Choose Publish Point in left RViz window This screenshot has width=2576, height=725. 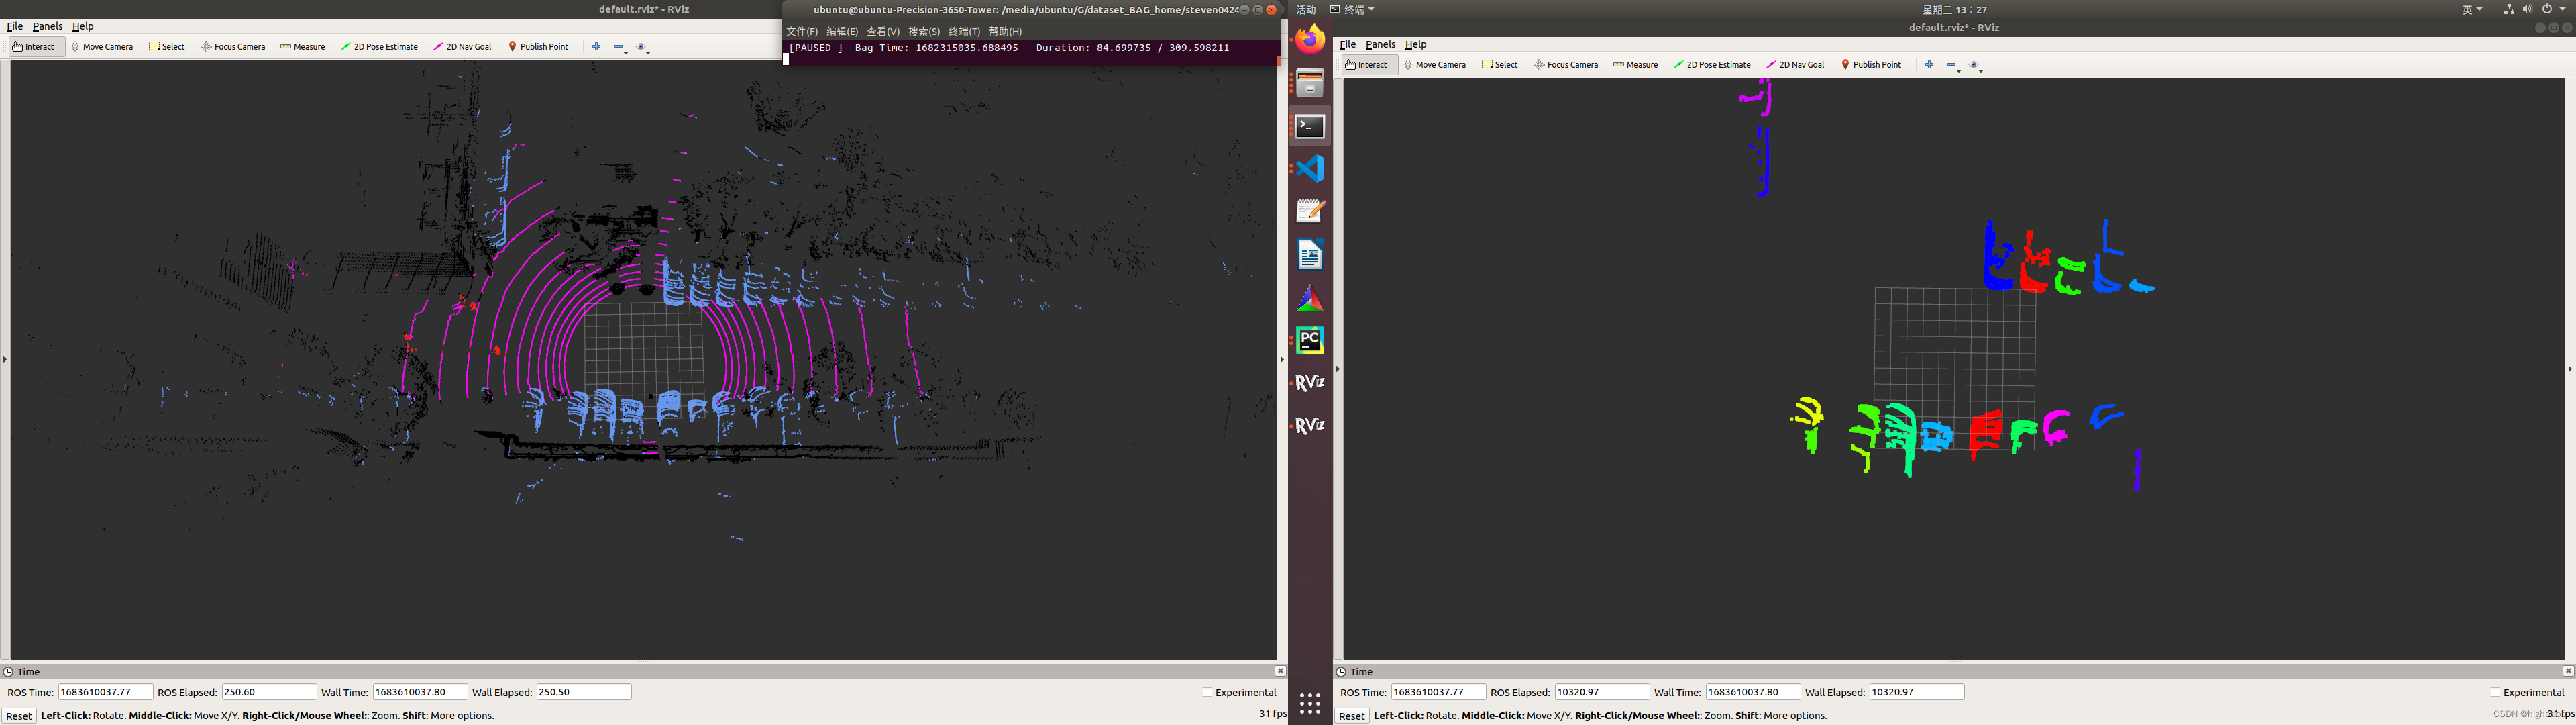coord(538,46)
